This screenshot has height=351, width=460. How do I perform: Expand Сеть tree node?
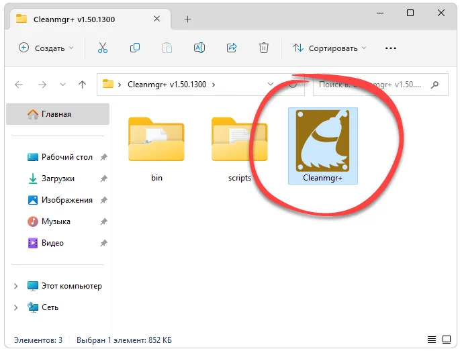click(x=16, y=307)
